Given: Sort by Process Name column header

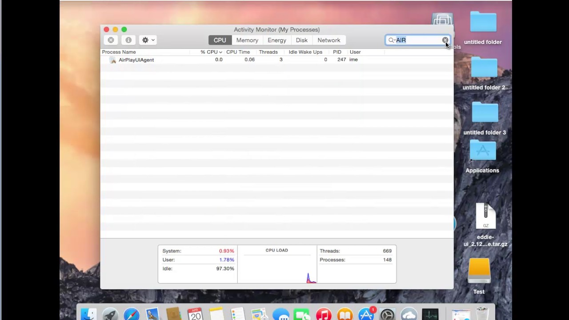Looking at the screenshot, I should (119, 52).
